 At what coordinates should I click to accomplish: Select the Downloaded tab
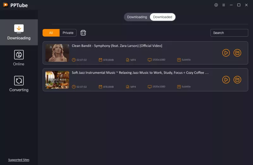pos(163,17)
